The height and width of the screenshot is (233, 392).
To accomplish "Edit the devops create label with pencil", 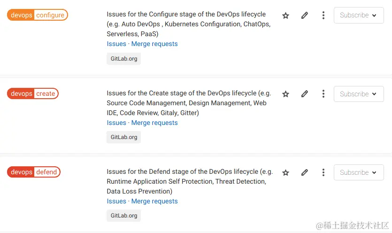I will [x=305, y=94].
